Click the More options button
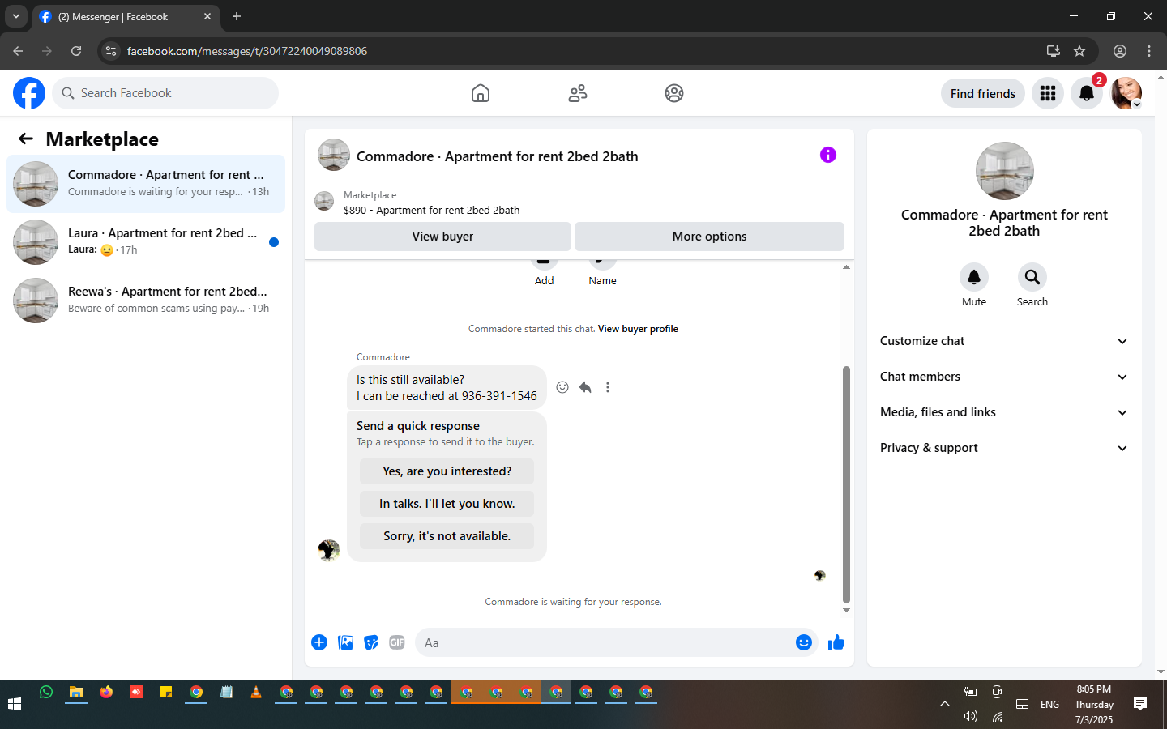The width and height of the screenshot is (1167, 729). point(709,237)
